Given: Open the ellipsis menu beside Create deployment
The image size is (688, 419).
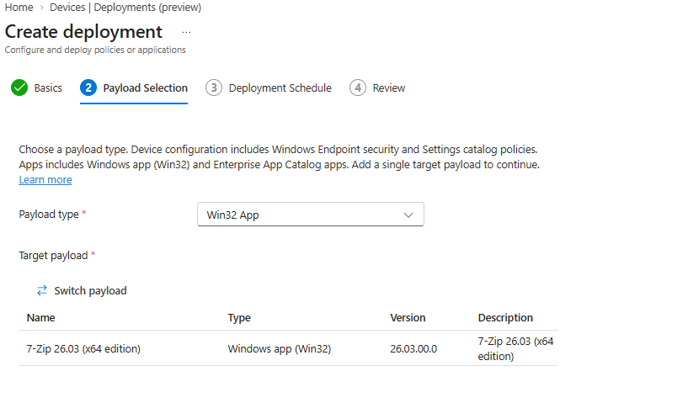Looking at the screenshot, I should click(186, 33).
